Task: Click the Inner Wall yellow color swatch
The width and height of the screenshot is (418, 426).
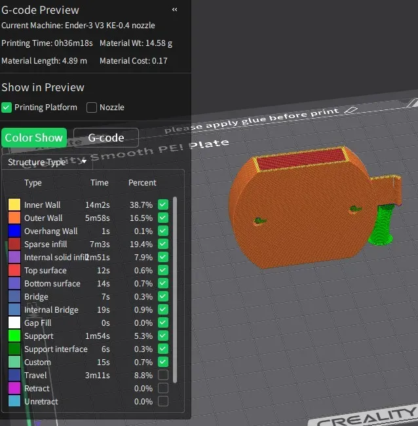Action: pyautogui.click(x=14, y=204)
